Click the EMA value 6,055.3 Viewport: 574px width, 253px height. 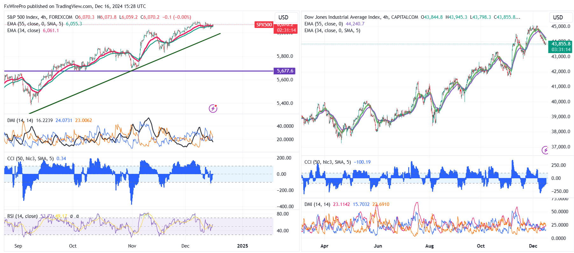(74, 24)
